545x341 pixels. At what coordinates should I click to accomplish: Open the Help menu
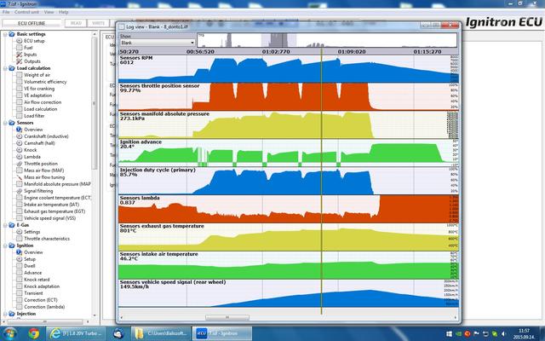[64, 12]
